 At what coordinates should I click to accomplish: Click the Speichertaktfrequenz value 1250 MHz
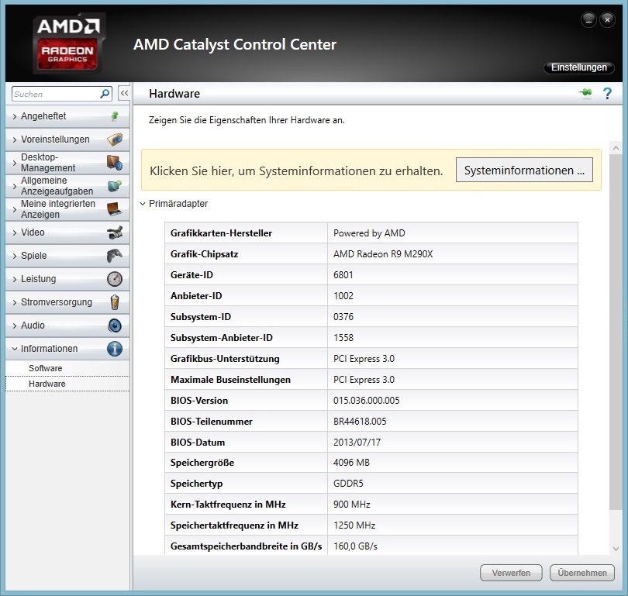tap(354, 525)
